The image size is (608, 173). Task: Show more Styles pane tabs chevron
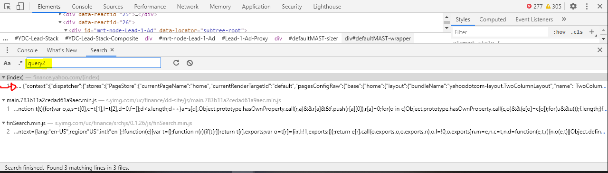(x=564, y=19)
